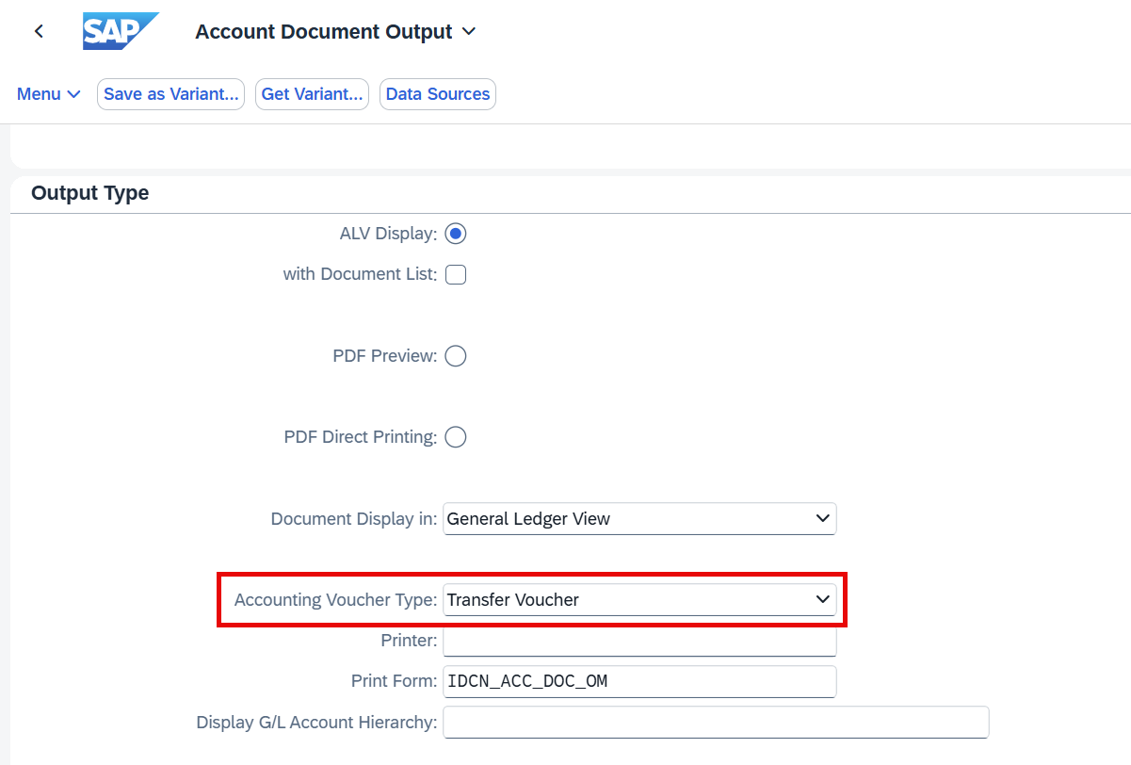
Task: Click the Print Form field IDCN_ACC_DOC_OM
Action: (639, 681)
